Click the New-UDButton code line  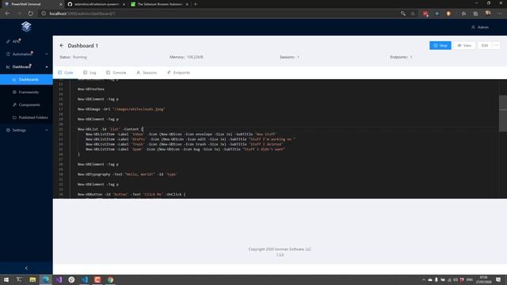132,195
